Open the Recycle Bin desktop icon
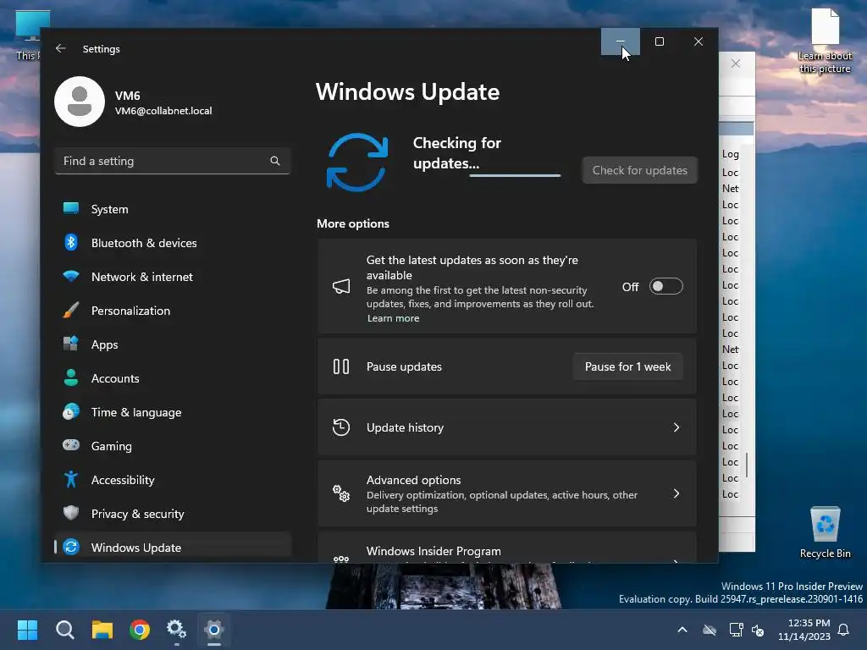Viewport: 867px width, 650px height. [x=825, y=533]
